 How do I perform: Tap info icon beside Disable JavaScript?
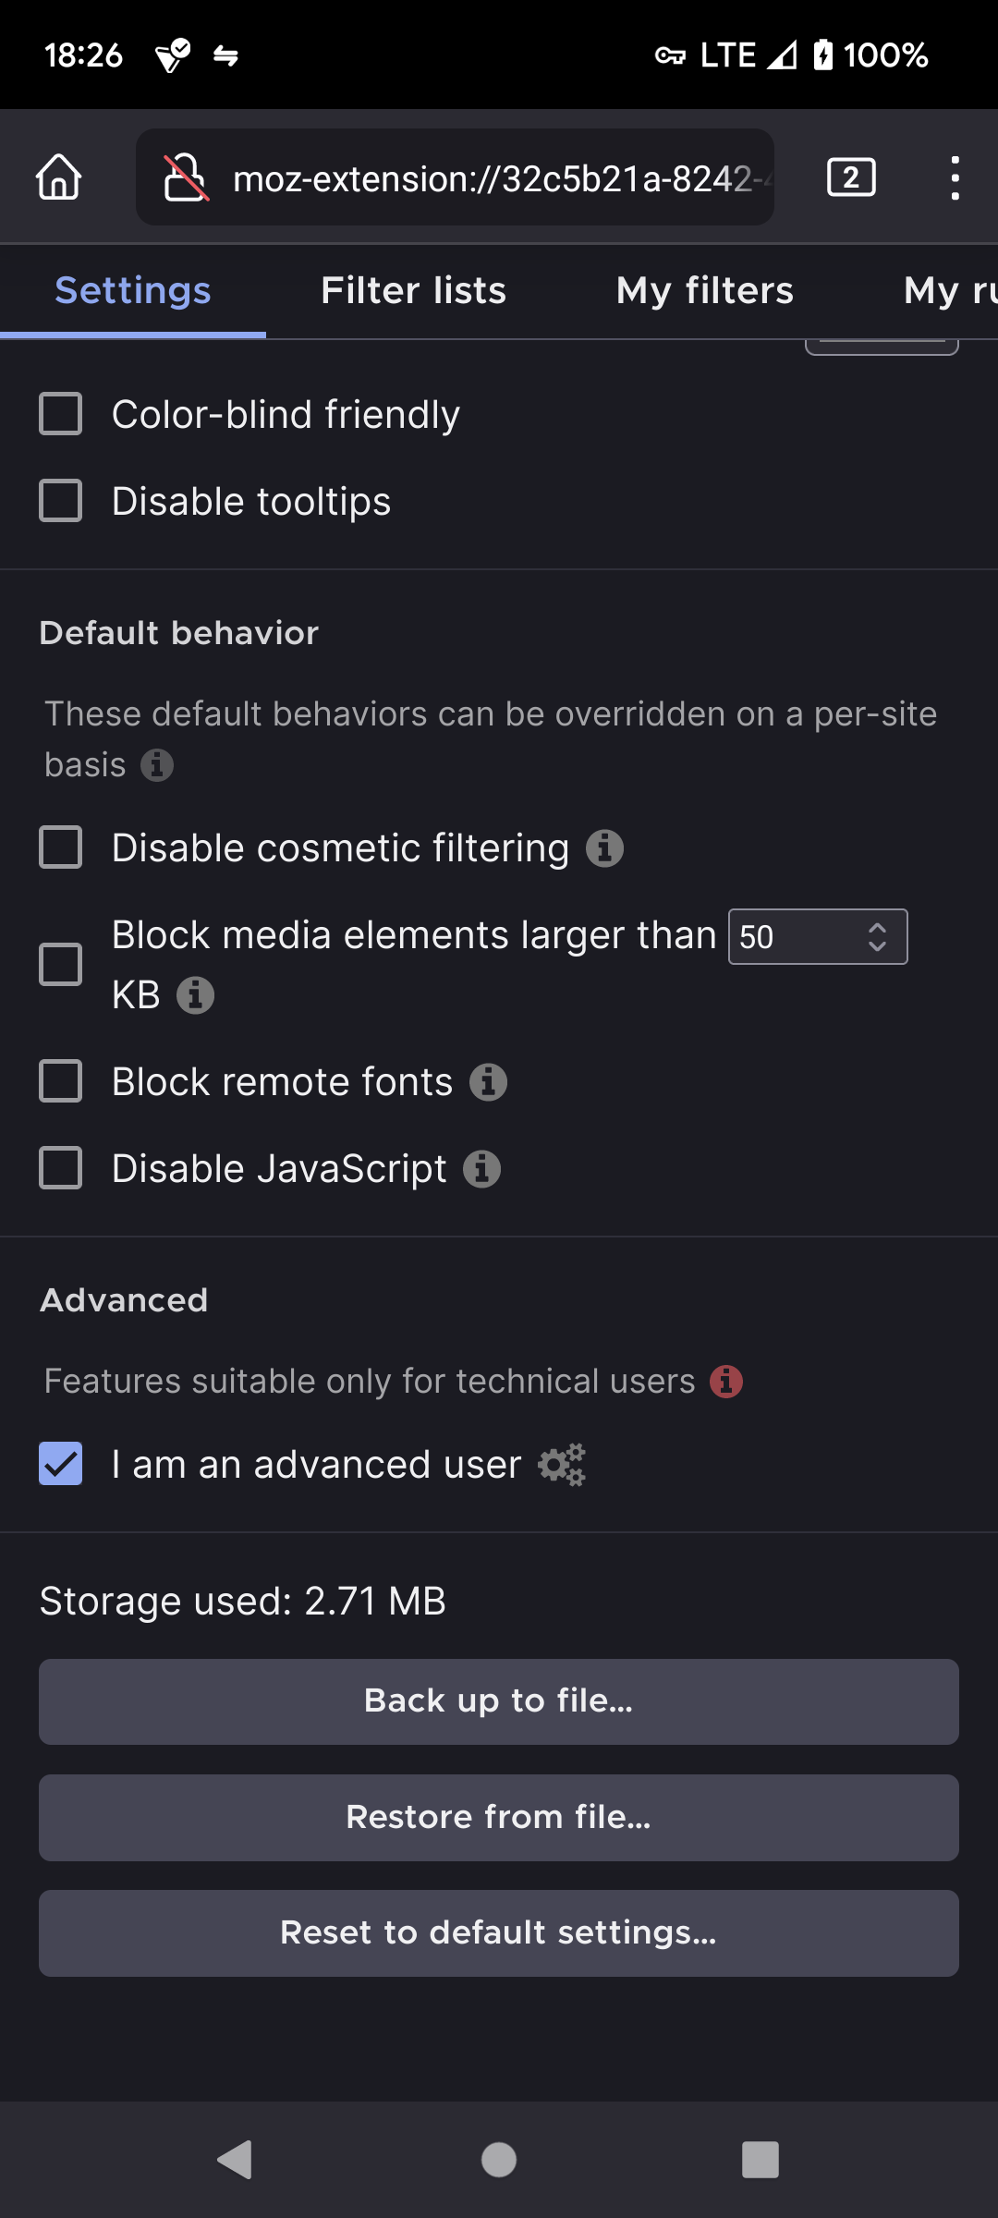481,1169
